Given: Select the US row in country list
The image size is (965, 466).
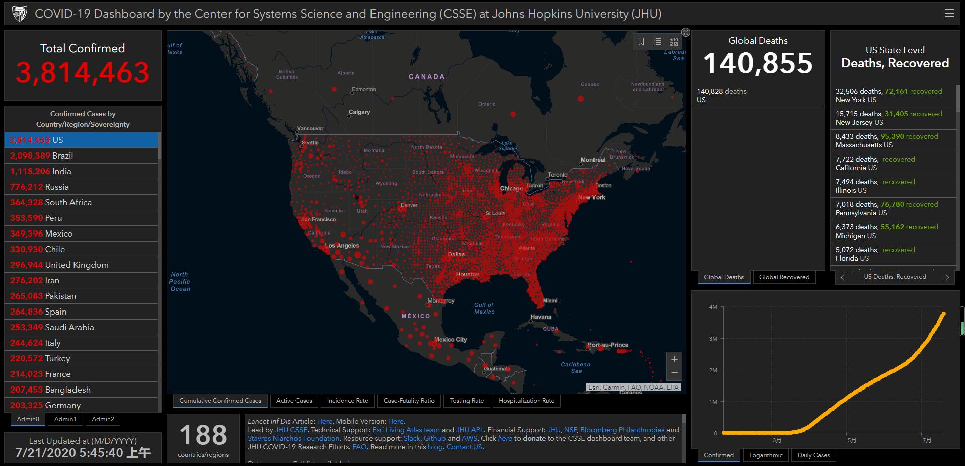Looking at the screenshot, I should tap(81, 140).
